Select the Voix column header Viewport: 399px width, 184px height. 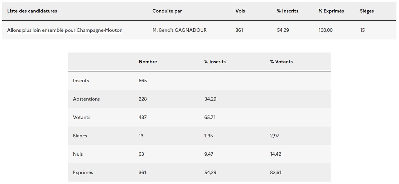pos(240,11)
